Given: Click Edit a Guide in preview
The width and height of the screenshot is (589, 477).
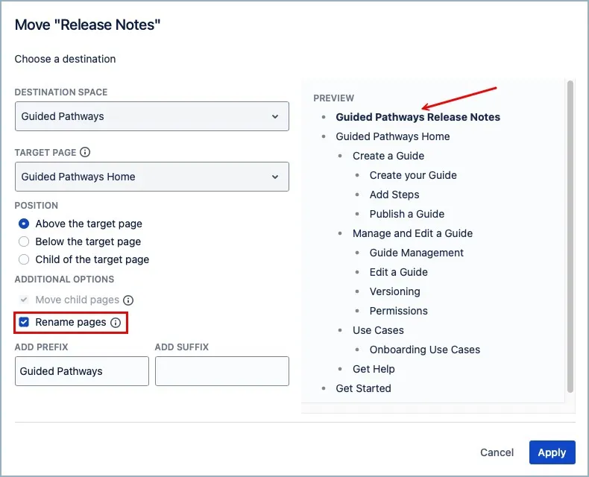Looking at the screenshot, I should tap(399, 272).
